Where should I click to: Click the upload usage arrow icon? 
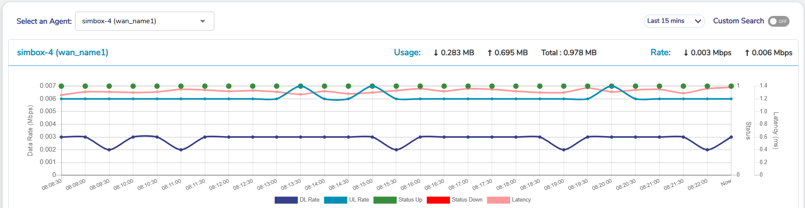click(490, 53)
